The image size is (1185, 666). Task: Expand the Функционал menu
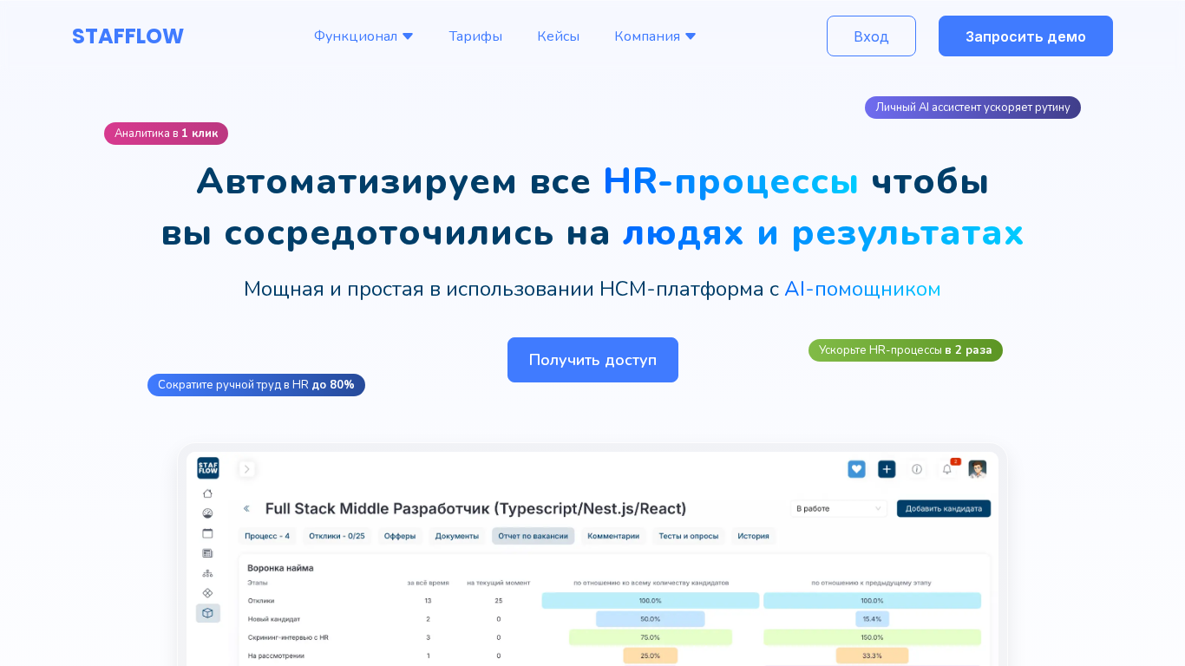(x=363, y=36)
